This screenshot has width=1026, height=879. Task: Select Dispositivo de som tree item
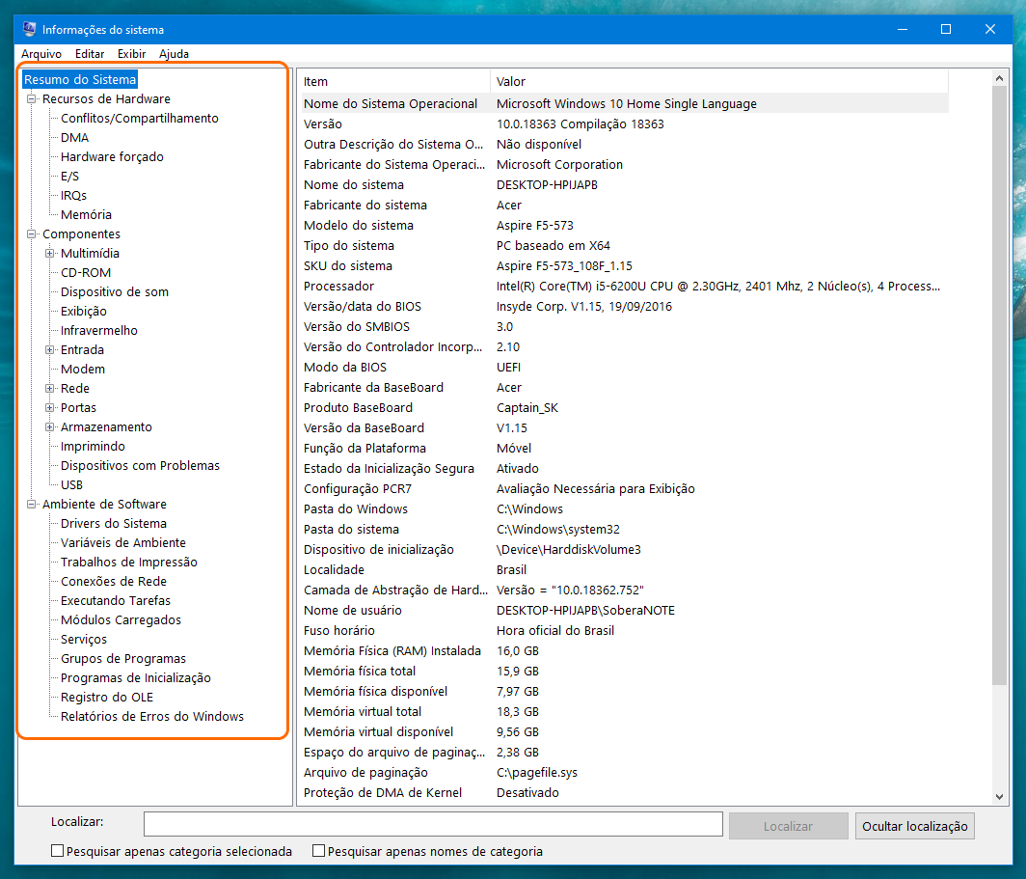pos(115,292)
